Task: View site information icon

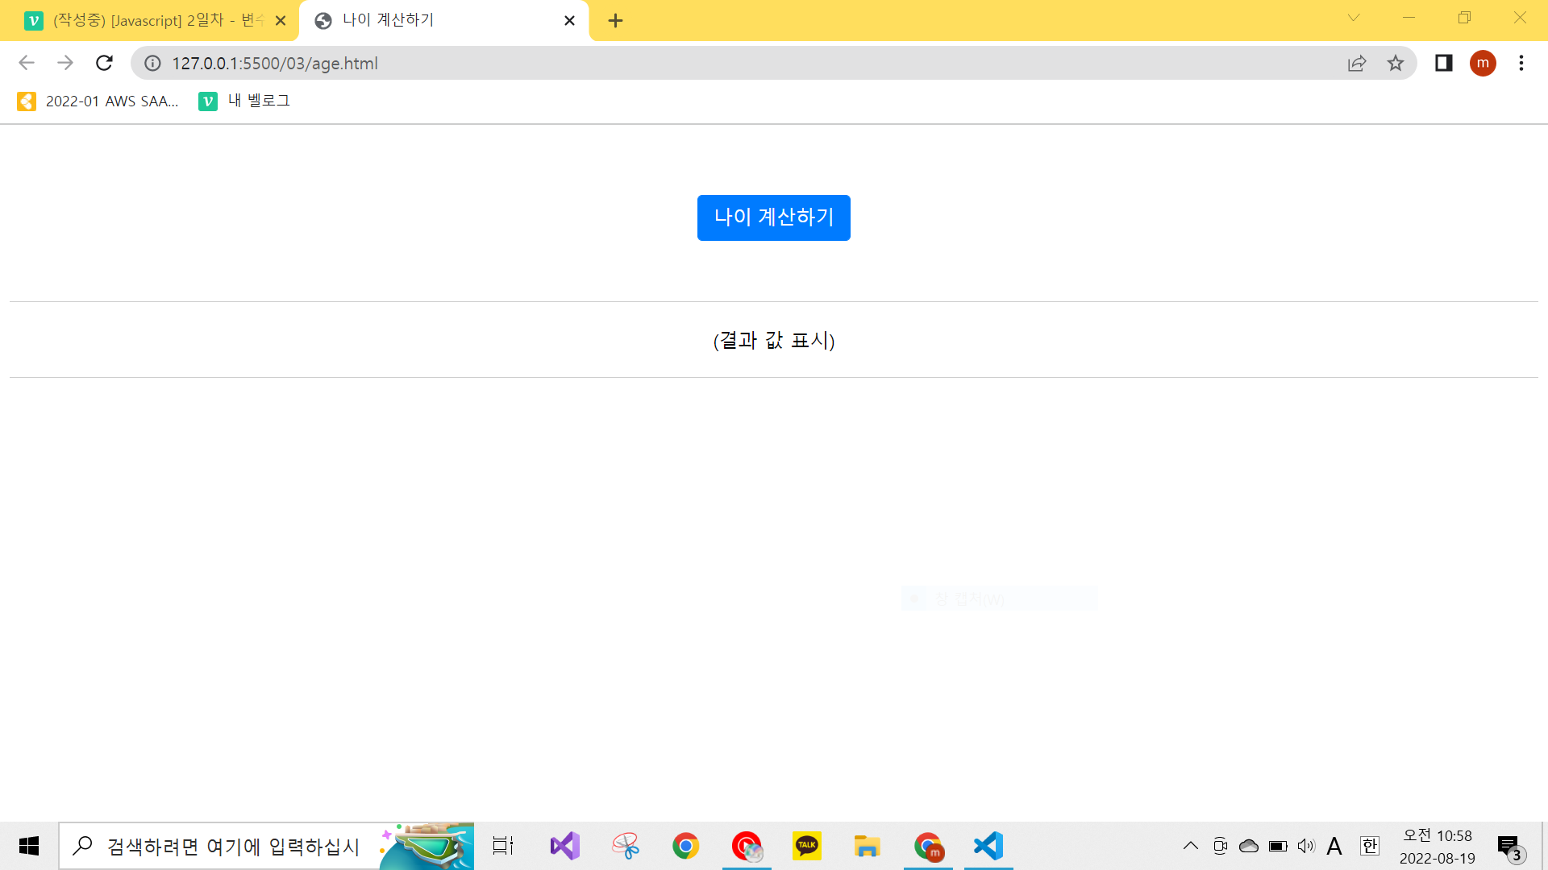Action: coord(152,63)
